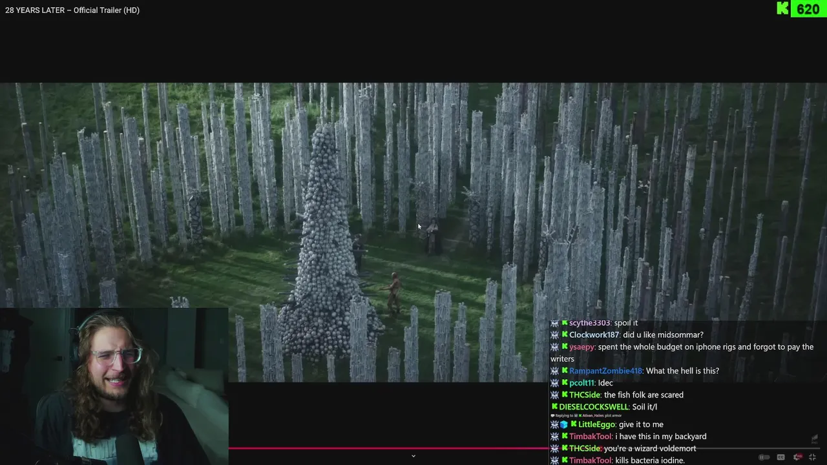Click the green Kick logo next to the 620 count

[782, 8]
